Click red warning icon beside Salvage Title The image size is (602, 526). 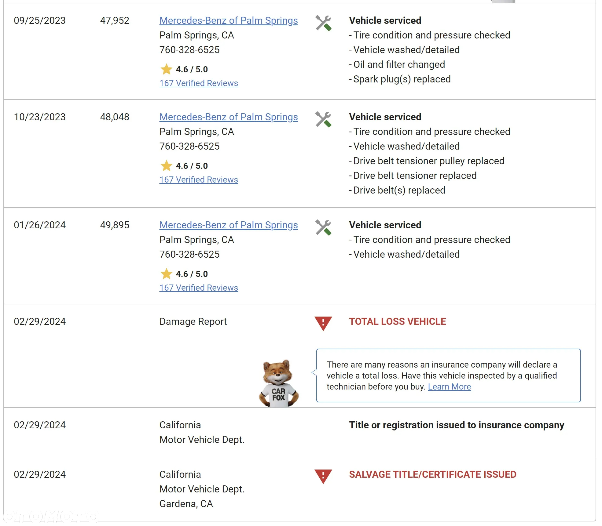click(x=323, y=476)
